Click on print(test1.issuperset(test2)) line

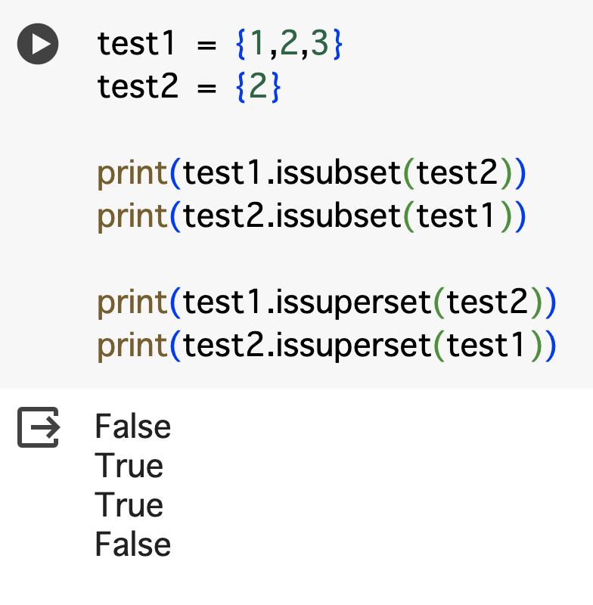pos(327,302)
